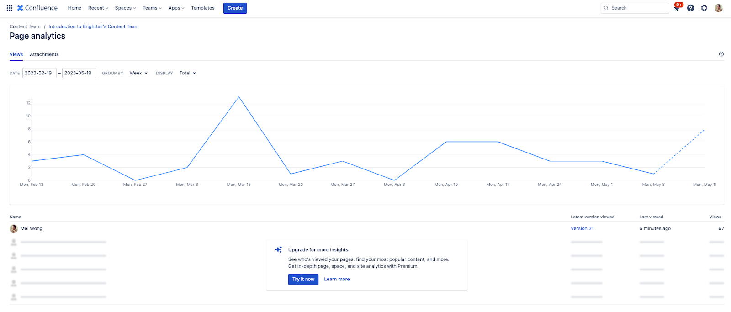Image resolution: width=731 pixels, height=312 pixels.
Task: Edit the start date 2023-02-19 field
Action: [39, 73]
